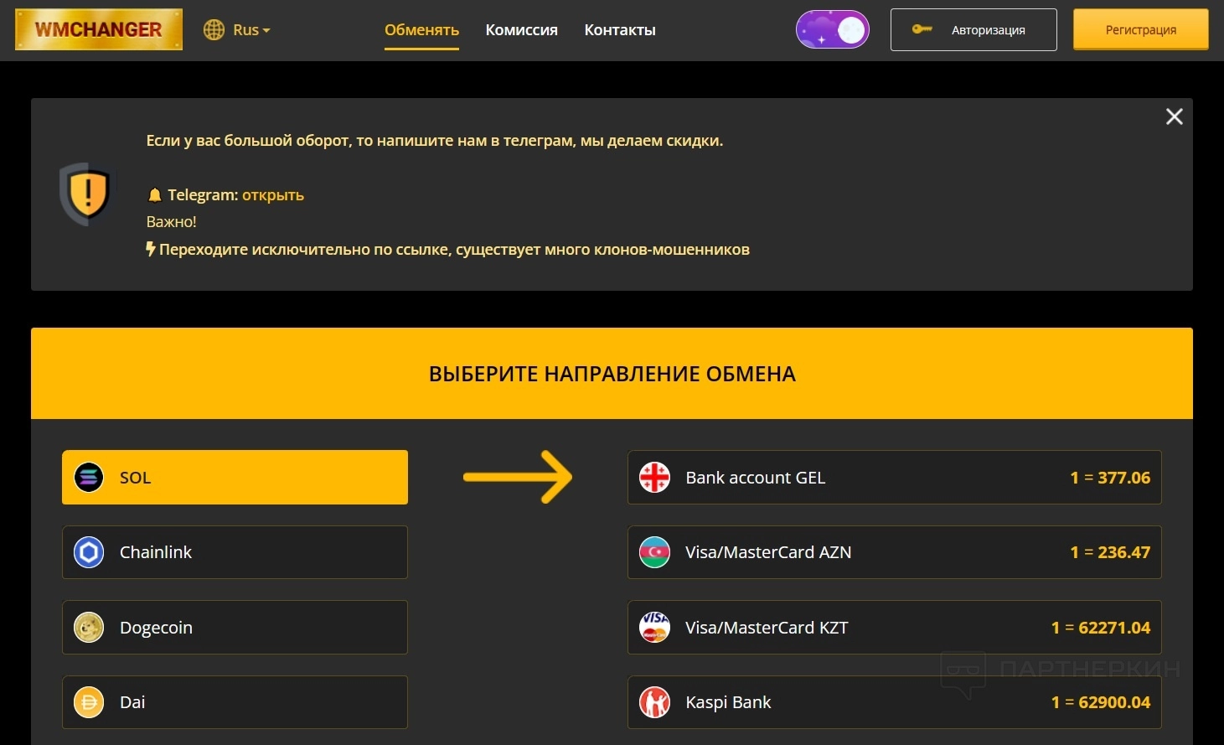Open the Rus language dropdown
1224x745 pixels.
tap(251, 30)
